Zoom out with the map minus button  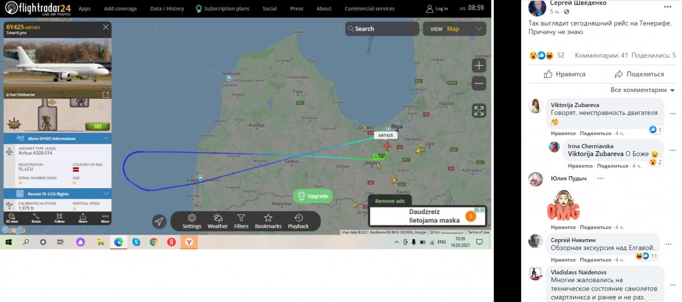coord(479,83)
